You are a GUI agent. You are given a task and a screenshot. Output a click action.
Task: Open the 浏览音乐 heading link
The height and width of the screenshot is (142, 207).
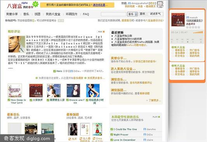tap(118, 79)
